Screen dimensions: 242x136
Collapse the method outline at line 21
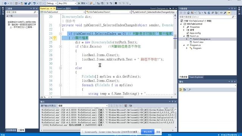tap(60, 25)
